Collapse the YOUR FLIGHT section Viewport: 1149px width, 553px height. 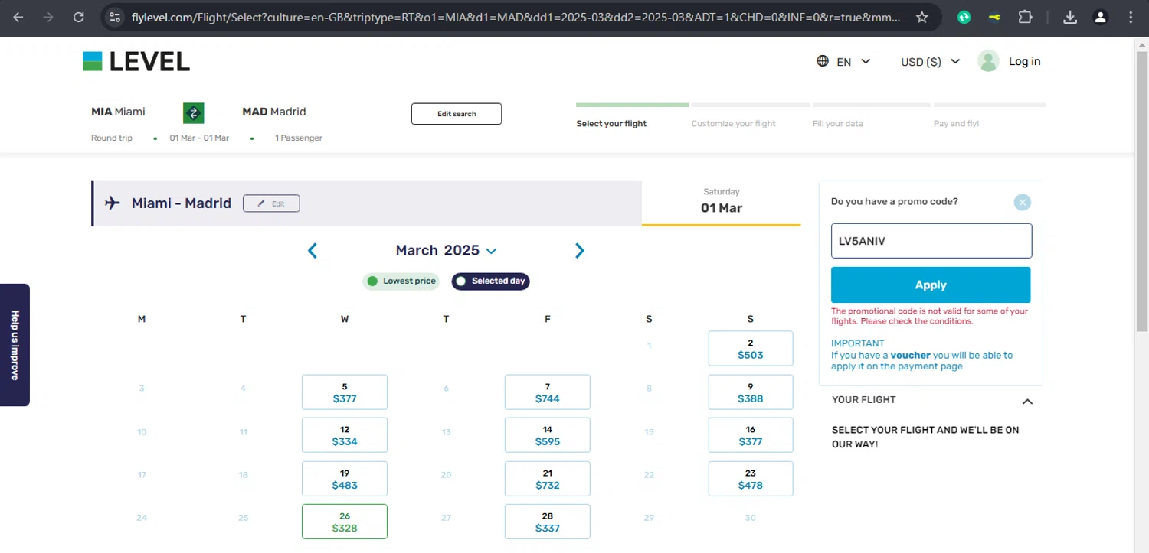coord(1027,401)
